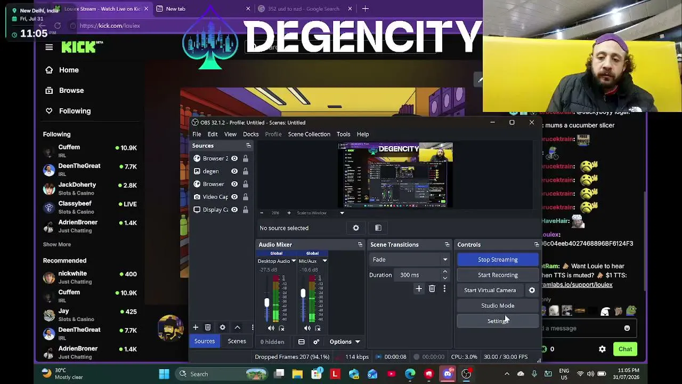Open properties gear beside No source selected
Image resolution: width=682 pixels, height=384 pixels.
pyautogui.click(x=356, y=228)
